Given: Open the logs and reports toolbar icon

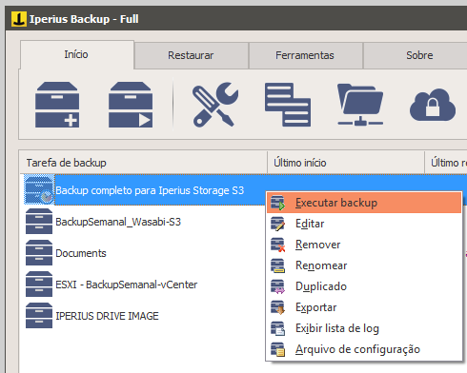Looking at the screenshot, I should pos(288,105).
